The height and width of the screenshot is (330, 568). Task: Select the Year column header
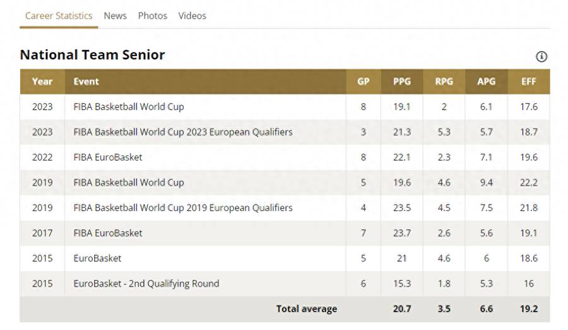pyautogui.click(x=42, y=82)
